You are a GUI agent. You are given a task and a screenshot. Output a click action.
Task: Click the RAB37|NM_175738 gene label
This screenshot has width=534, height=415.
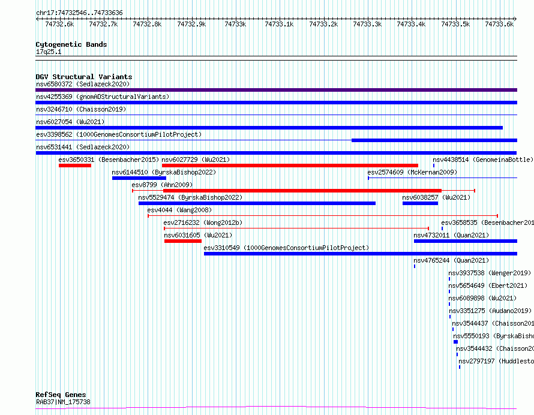coord(63,402)
